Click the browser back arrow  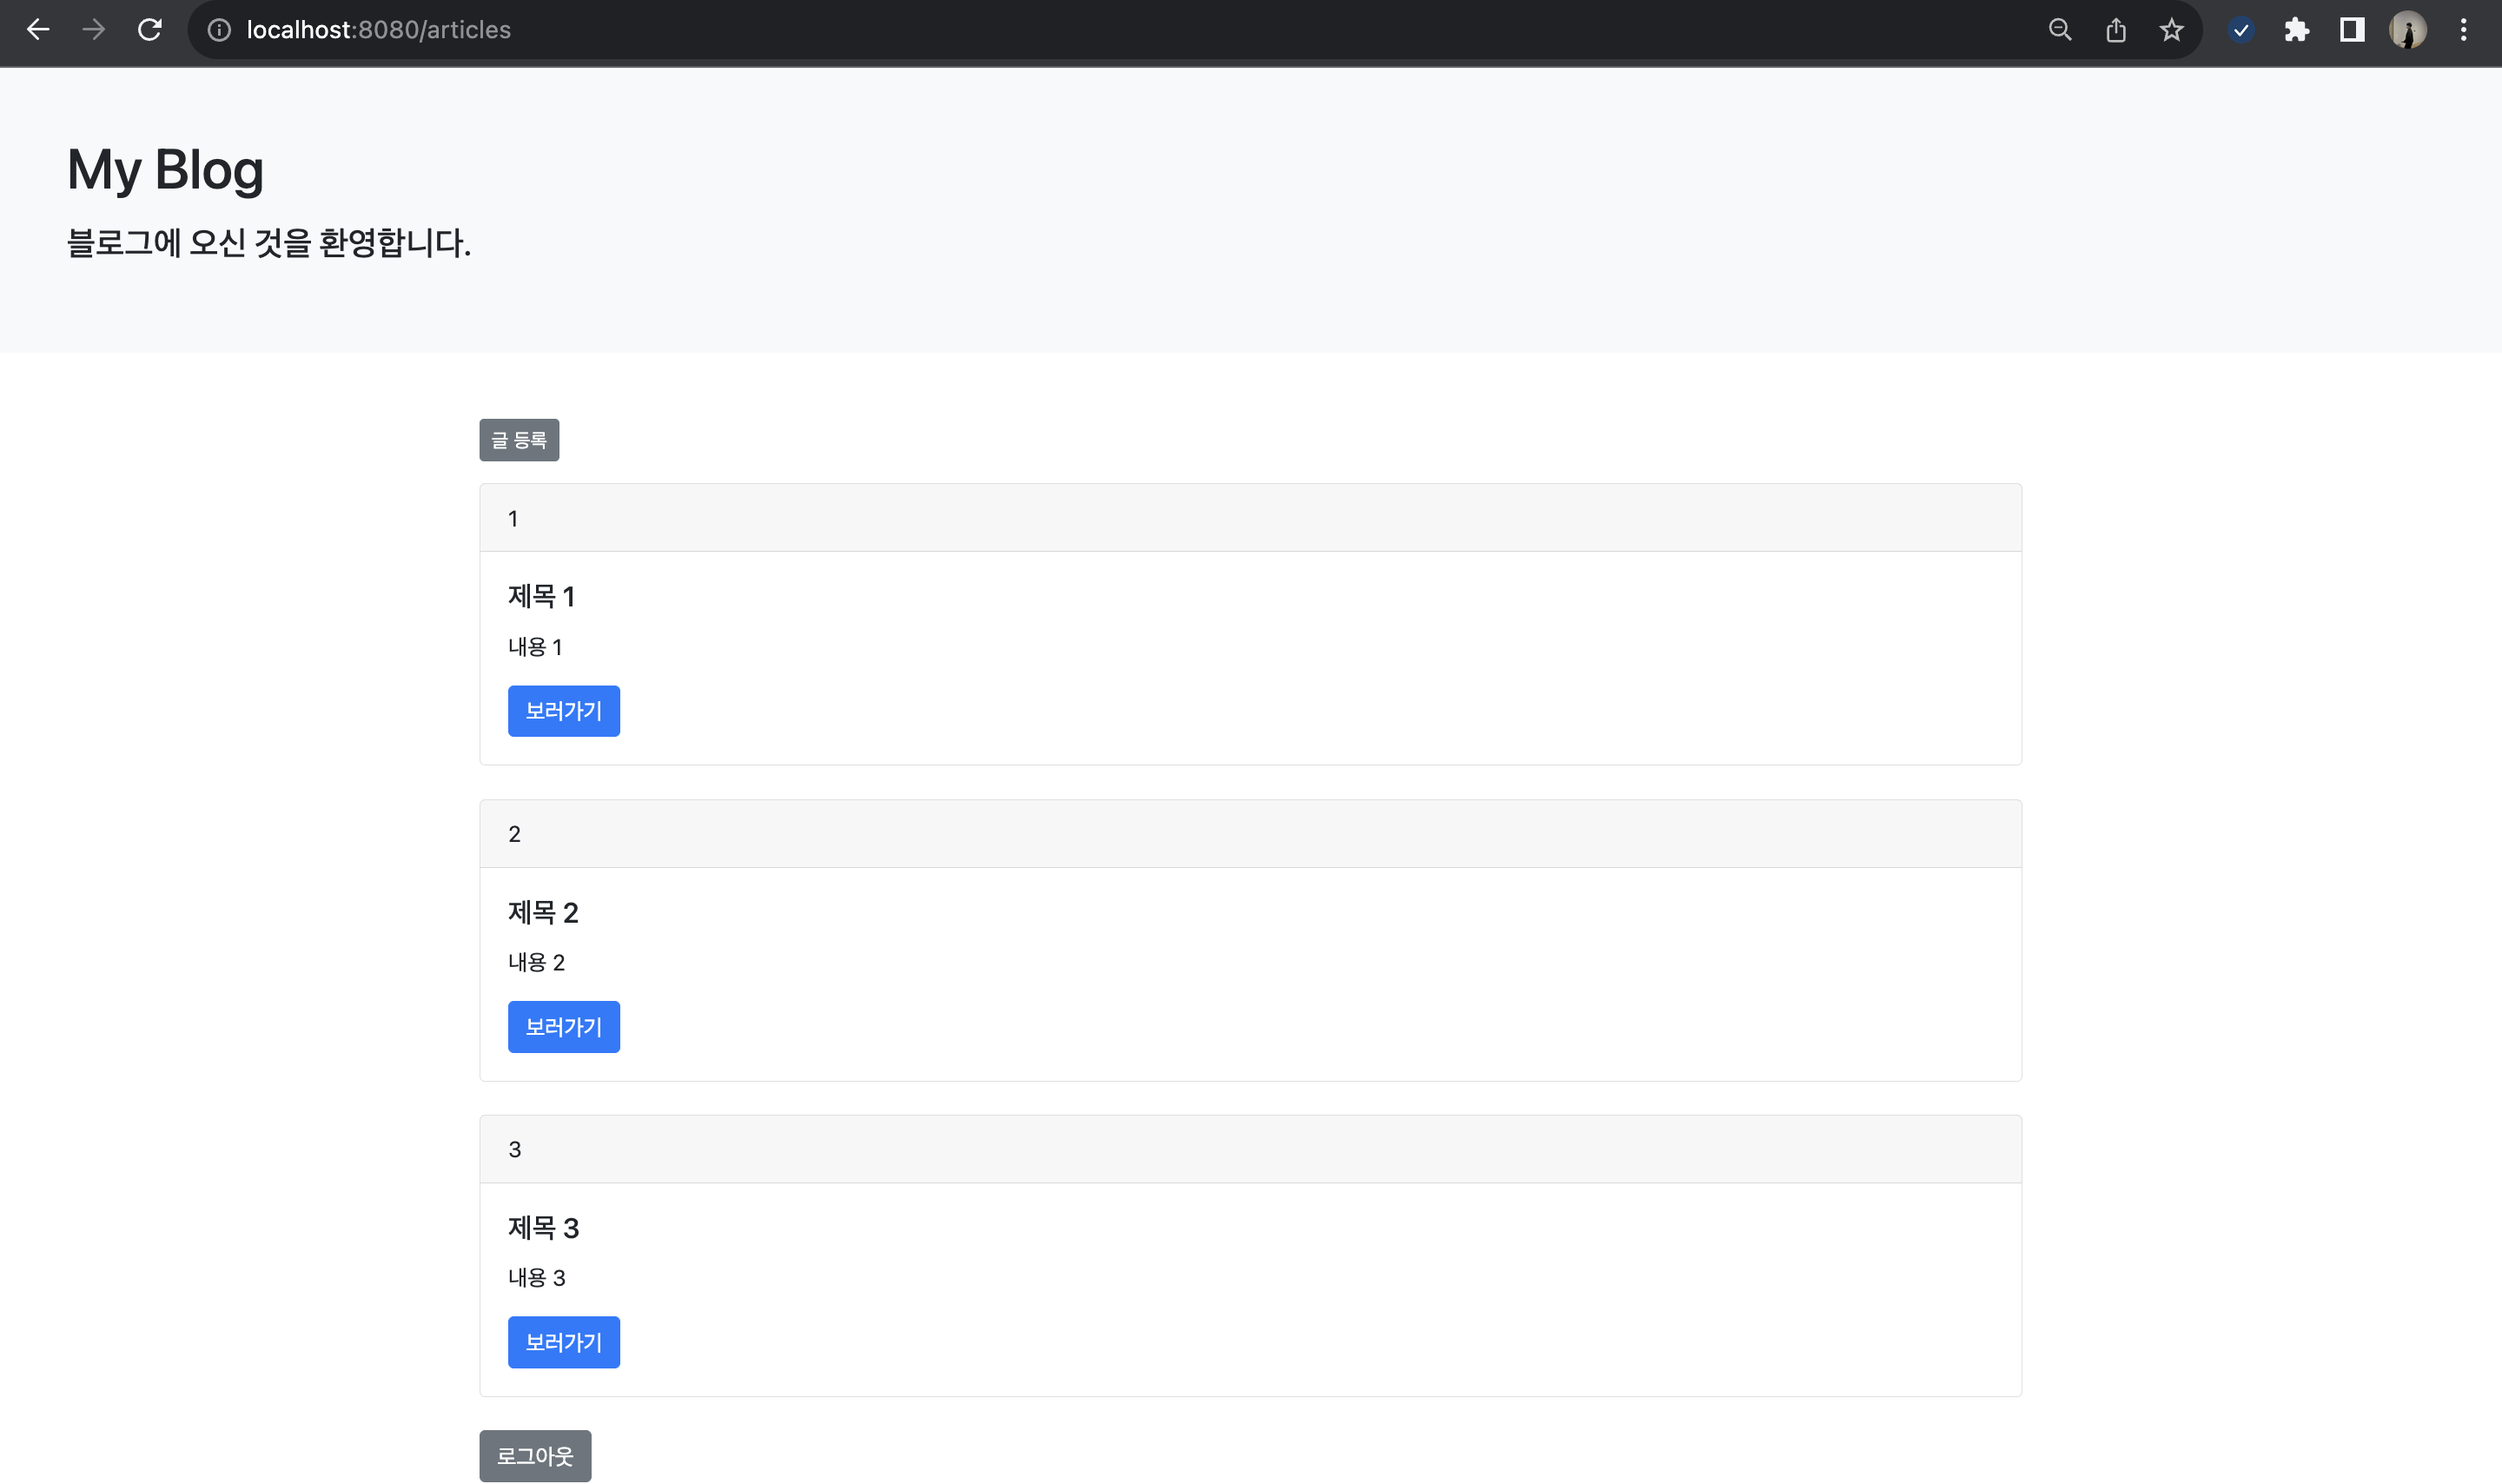[38, 30]
